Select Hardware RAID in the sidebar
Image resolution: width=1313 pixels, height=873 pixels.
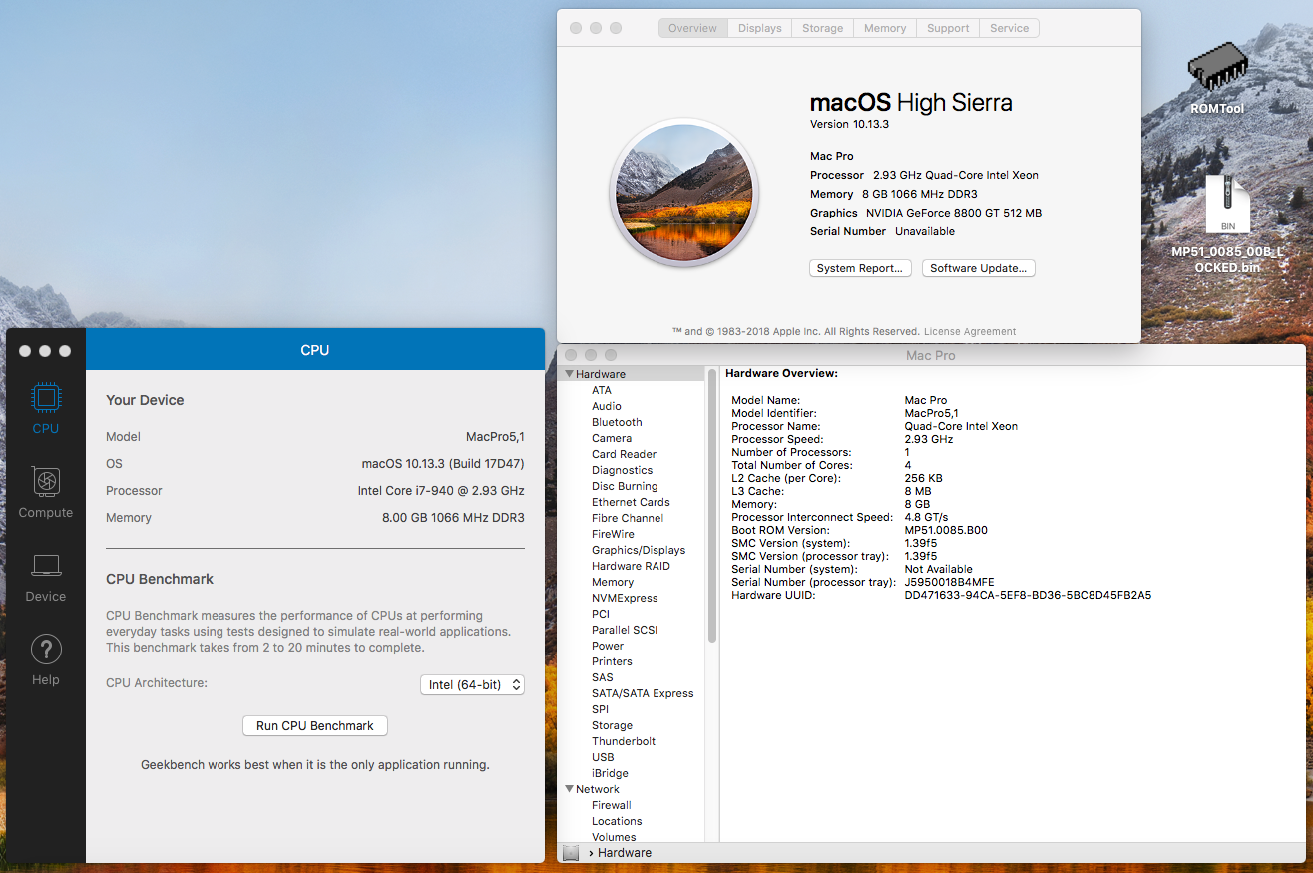(631, 566)
